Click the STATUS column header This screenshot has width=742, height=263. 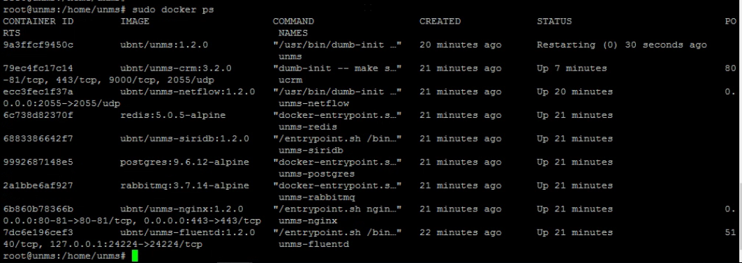pos(554,22)
